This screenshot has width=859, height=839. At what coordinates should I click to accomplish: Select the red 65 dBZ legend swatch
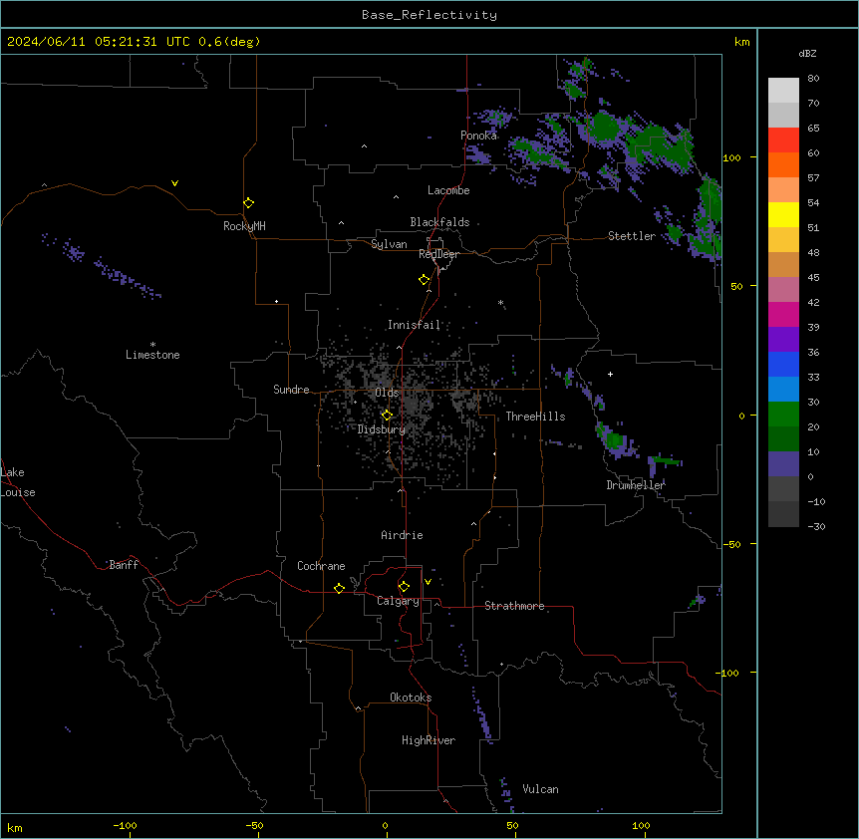pyautogui.click(x=783, y=140)
